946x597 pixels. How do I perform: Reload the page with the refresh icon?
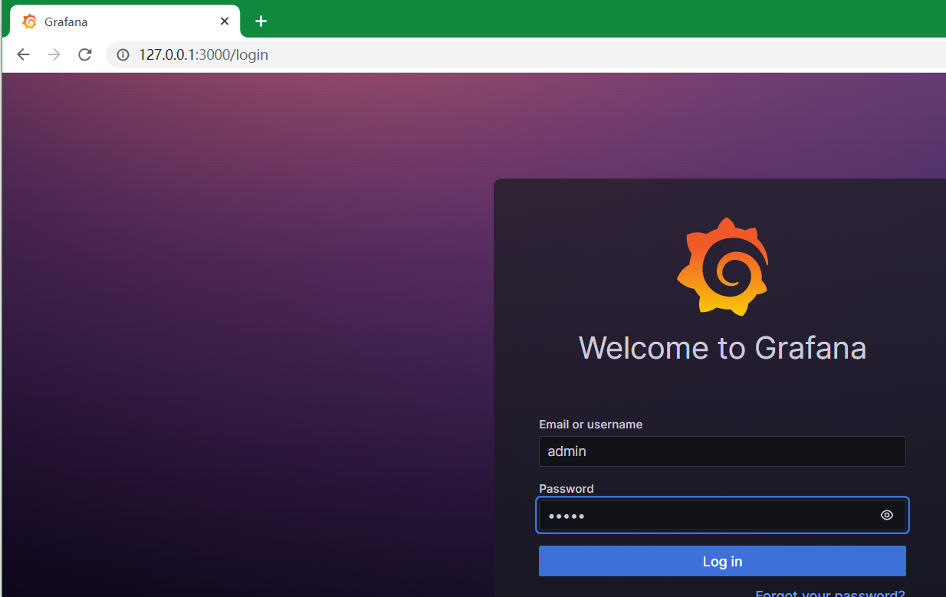pyautogui.click(x=85, y=54)
